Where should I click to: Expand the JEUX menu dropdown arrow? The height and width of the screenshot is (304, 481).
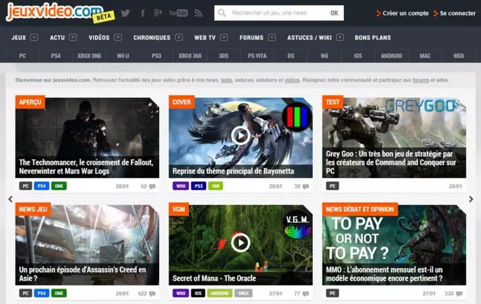tap(34, 37)
